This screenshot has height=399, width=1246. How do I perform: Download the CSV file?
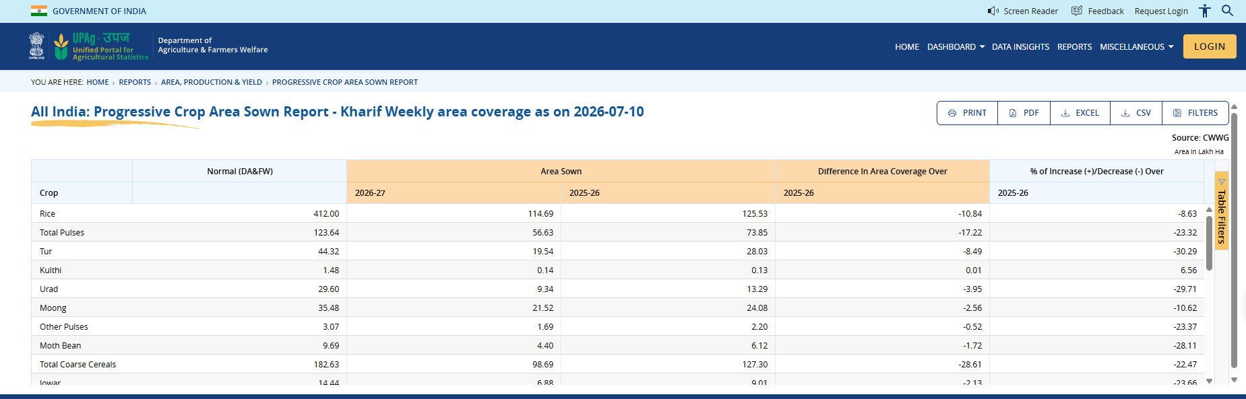tap(1136, 113)
